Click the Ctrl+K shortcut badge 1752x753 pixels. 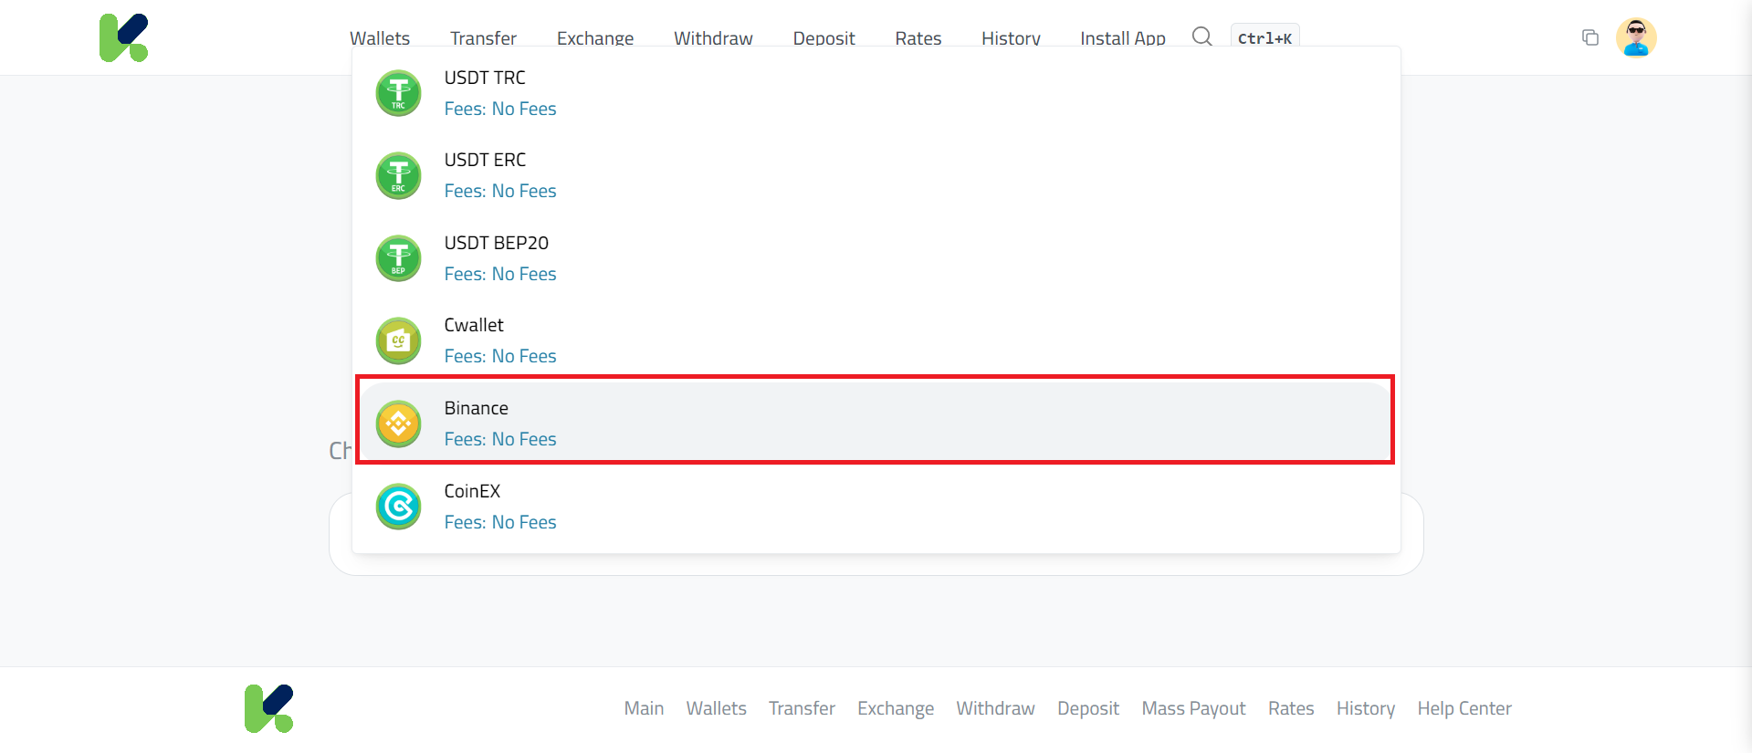[1264, 38]
